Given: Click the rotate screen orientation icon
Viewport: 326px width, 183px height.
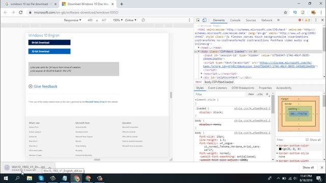Looking at the screenshot, I should [143, 20].
